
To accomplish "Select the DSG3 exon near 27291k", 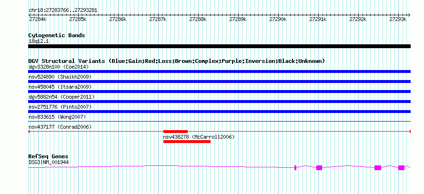I will coord(319,167).
